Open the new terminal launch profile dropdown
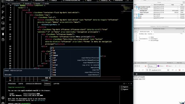Image resolution: width=185 pixels, height=104 pixels. [x=126, y=83]
